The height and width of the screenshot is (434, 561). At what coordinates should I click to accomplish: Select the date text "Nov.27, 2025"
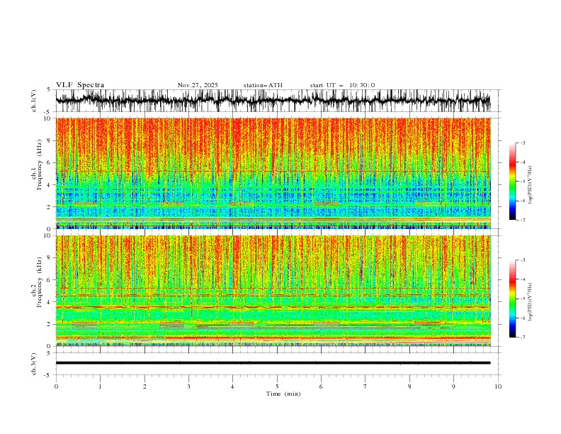pos(198,85)
